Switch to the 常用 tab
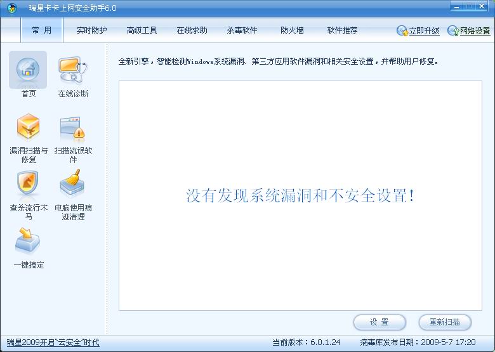Image resolution: width=495 pixels, height=352 pixels. click(42, 30)
